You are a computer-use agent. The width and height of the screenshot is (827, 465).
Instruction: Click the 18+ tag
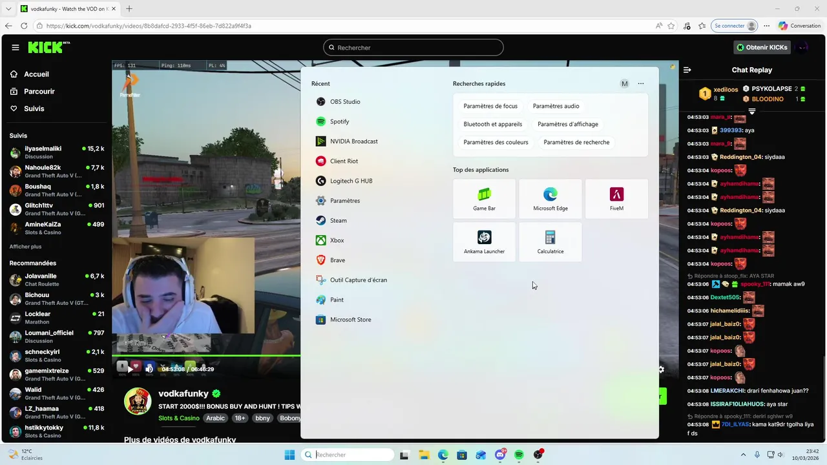click(x=240, y=418)
